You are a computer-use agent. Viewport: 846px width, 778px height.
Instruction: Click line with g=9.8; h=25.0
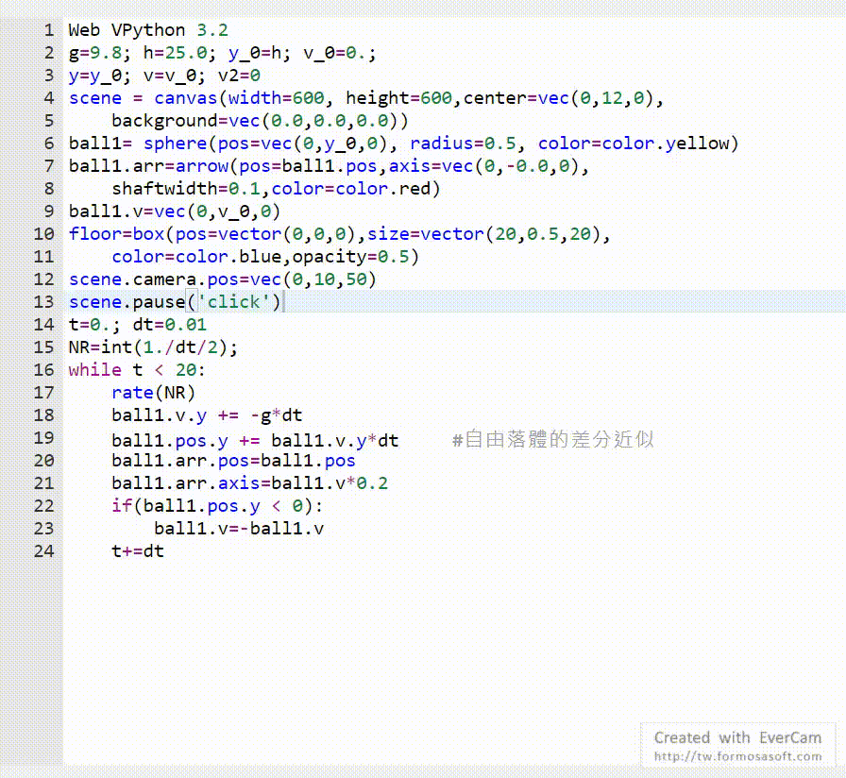pos(222,53)
